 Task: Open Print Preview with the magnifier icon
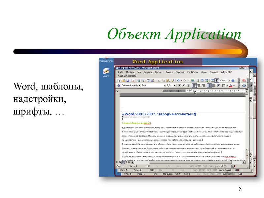(143, 81)
